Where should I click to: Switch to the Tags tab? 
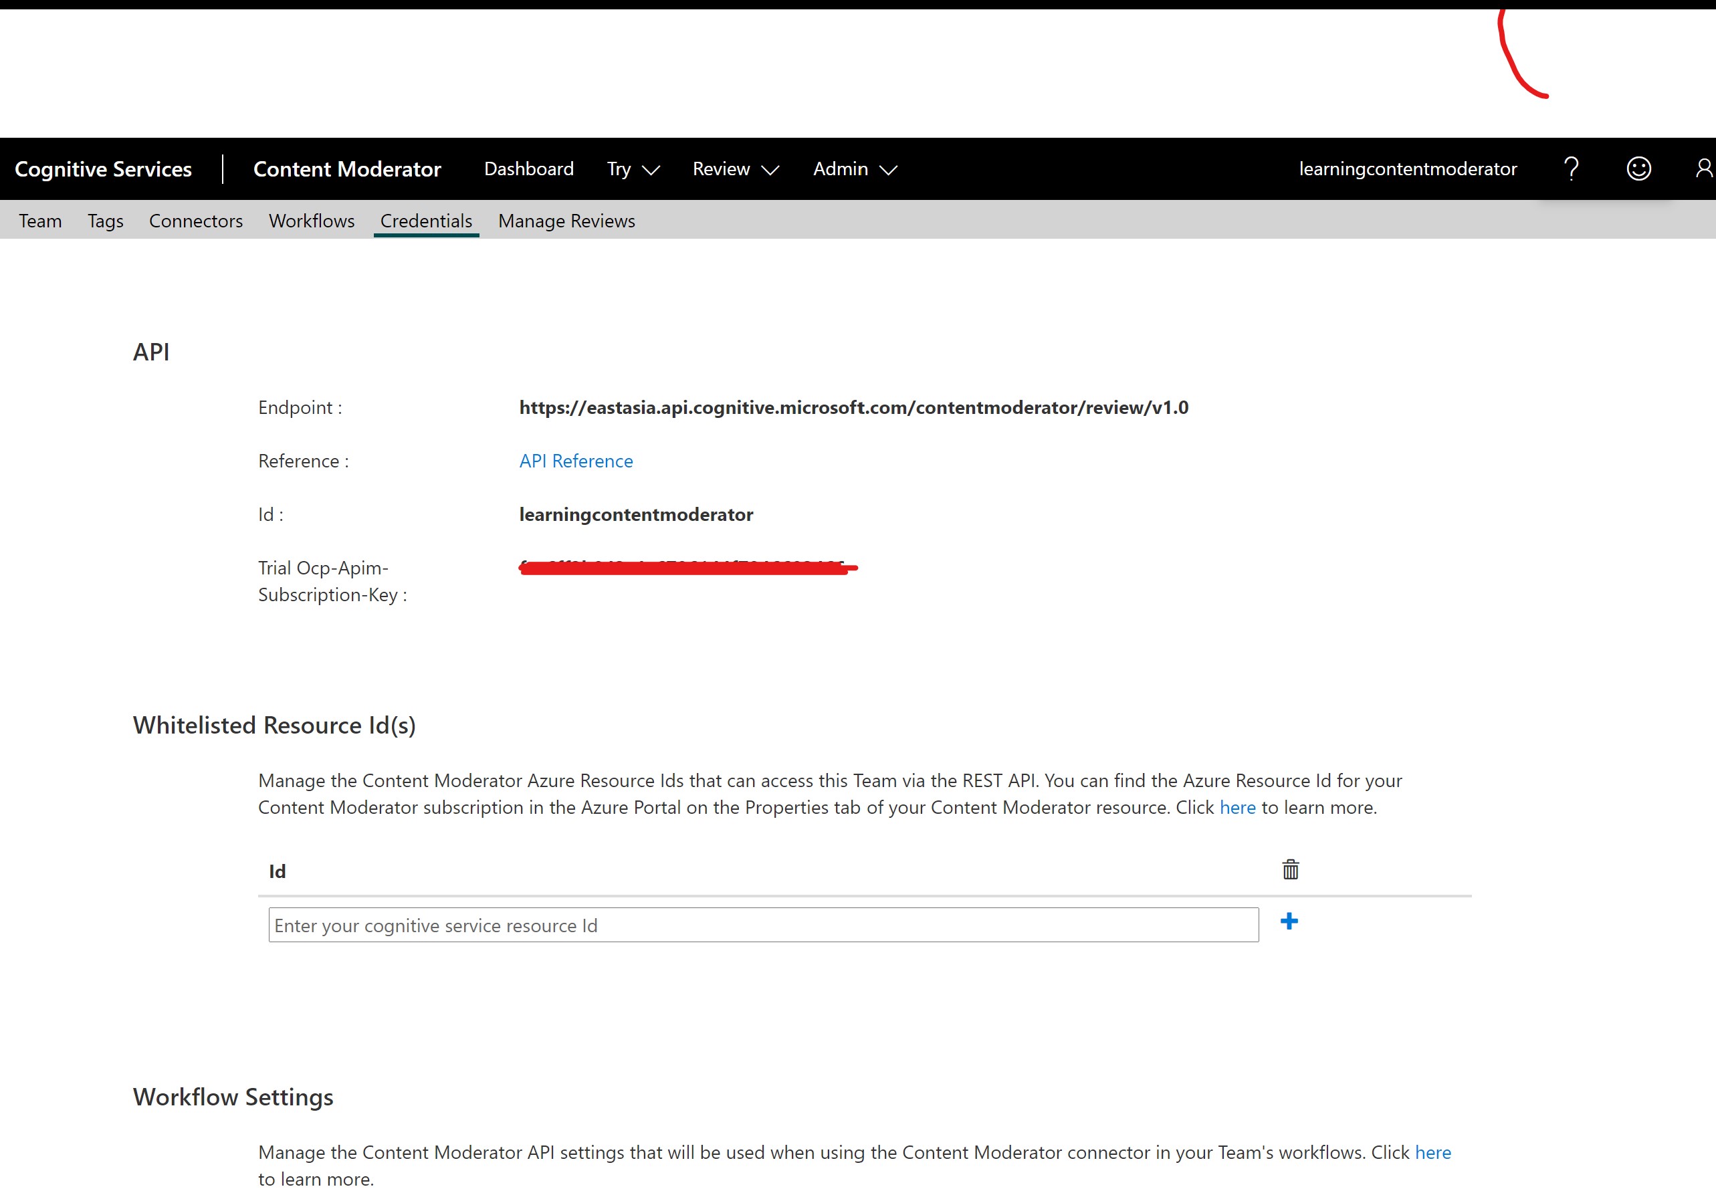click(106, 221)
